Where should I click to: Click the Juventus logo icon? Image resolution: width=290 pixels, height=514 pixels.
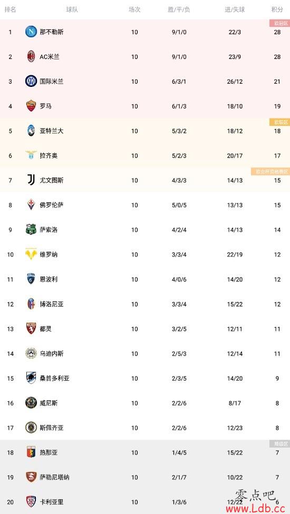[x=31, y=180]
